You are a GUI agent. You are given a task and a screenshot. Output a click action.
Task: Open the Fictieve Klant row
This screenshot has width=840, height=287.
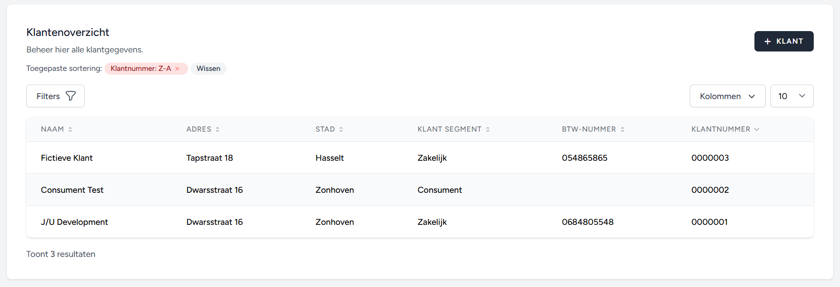point(67,158)
